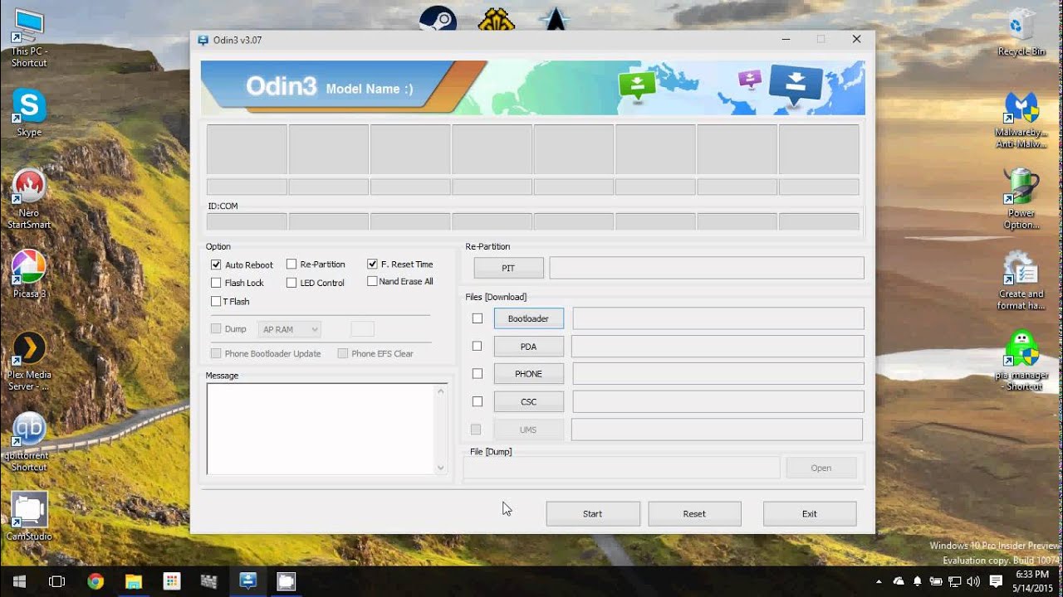Click the PIT file path field
1063x597 pixels.
click(x=707, y=268)
